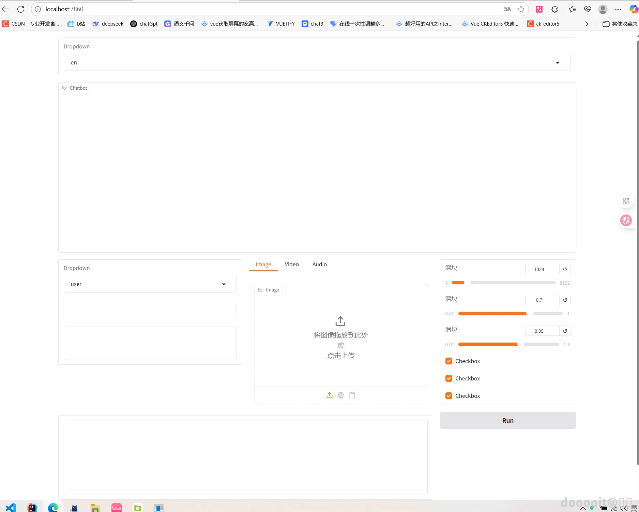Focus the single-line text box under user dropdown

point(150,310)
